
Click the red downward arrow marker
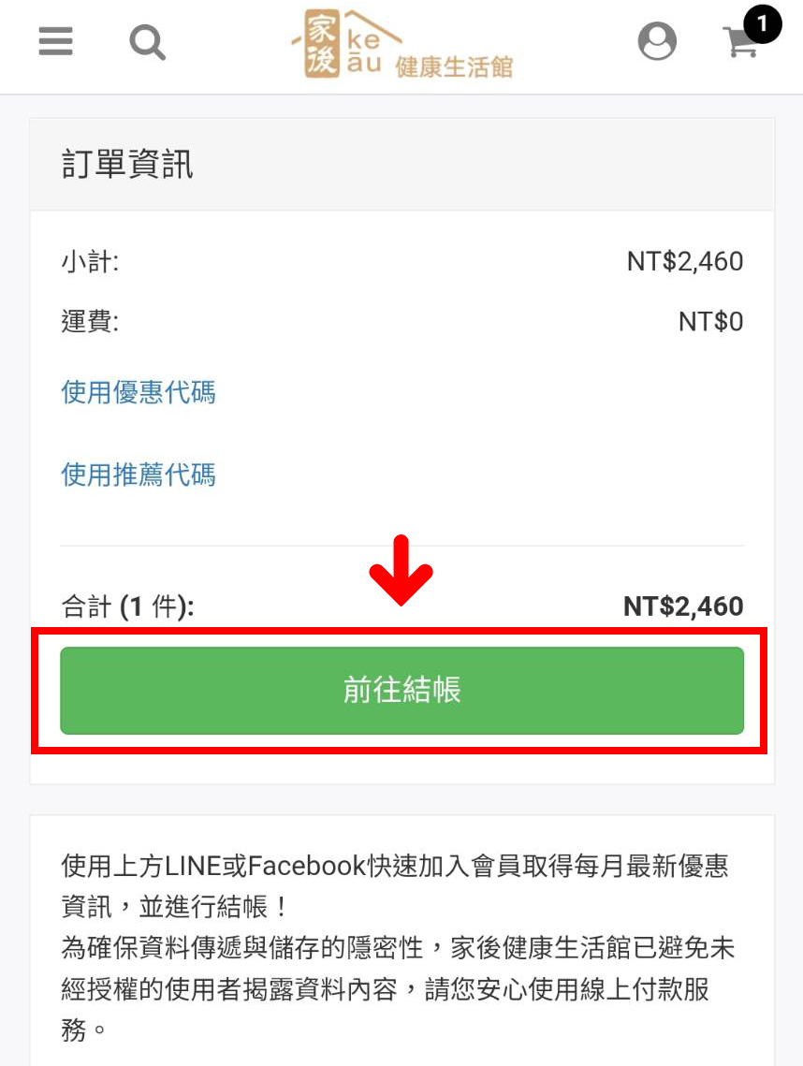click(x=401, y=570)
